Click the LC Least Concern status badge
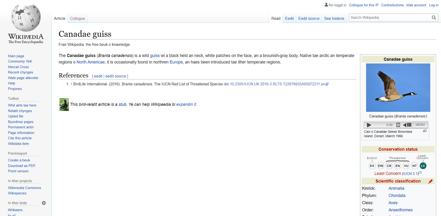This screenshot has height=216, width=441. (x=423, y=165)
